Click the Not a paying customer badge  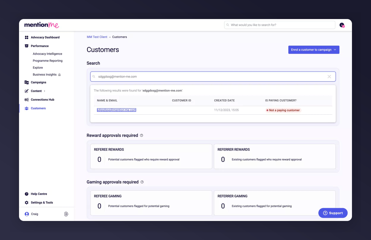(x=283, y=110)
